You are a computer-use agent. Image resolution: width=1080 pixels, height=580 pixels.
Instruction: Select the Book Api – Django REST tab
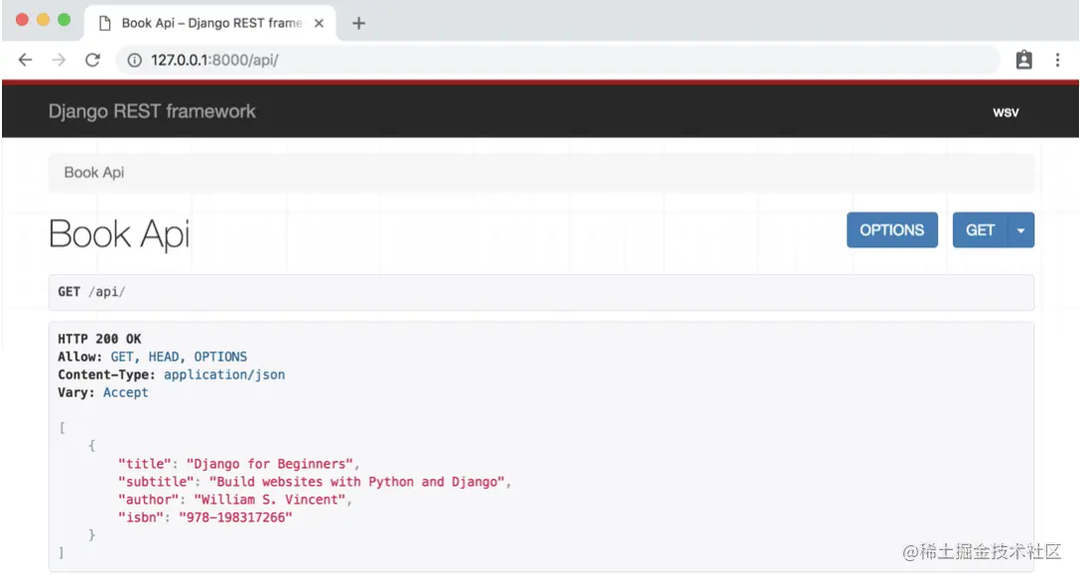[210, 24]
